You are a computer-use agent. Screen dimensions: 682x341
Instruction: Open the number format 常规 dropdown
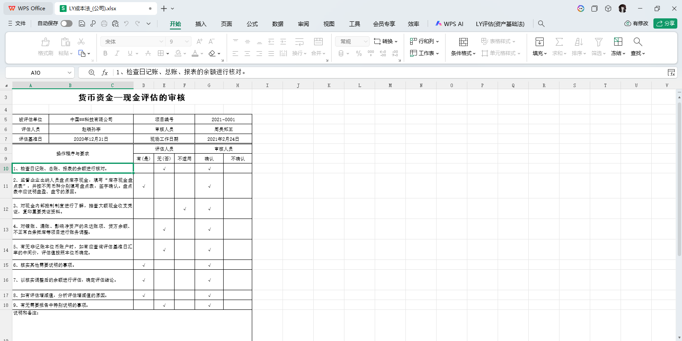(365, 41)
